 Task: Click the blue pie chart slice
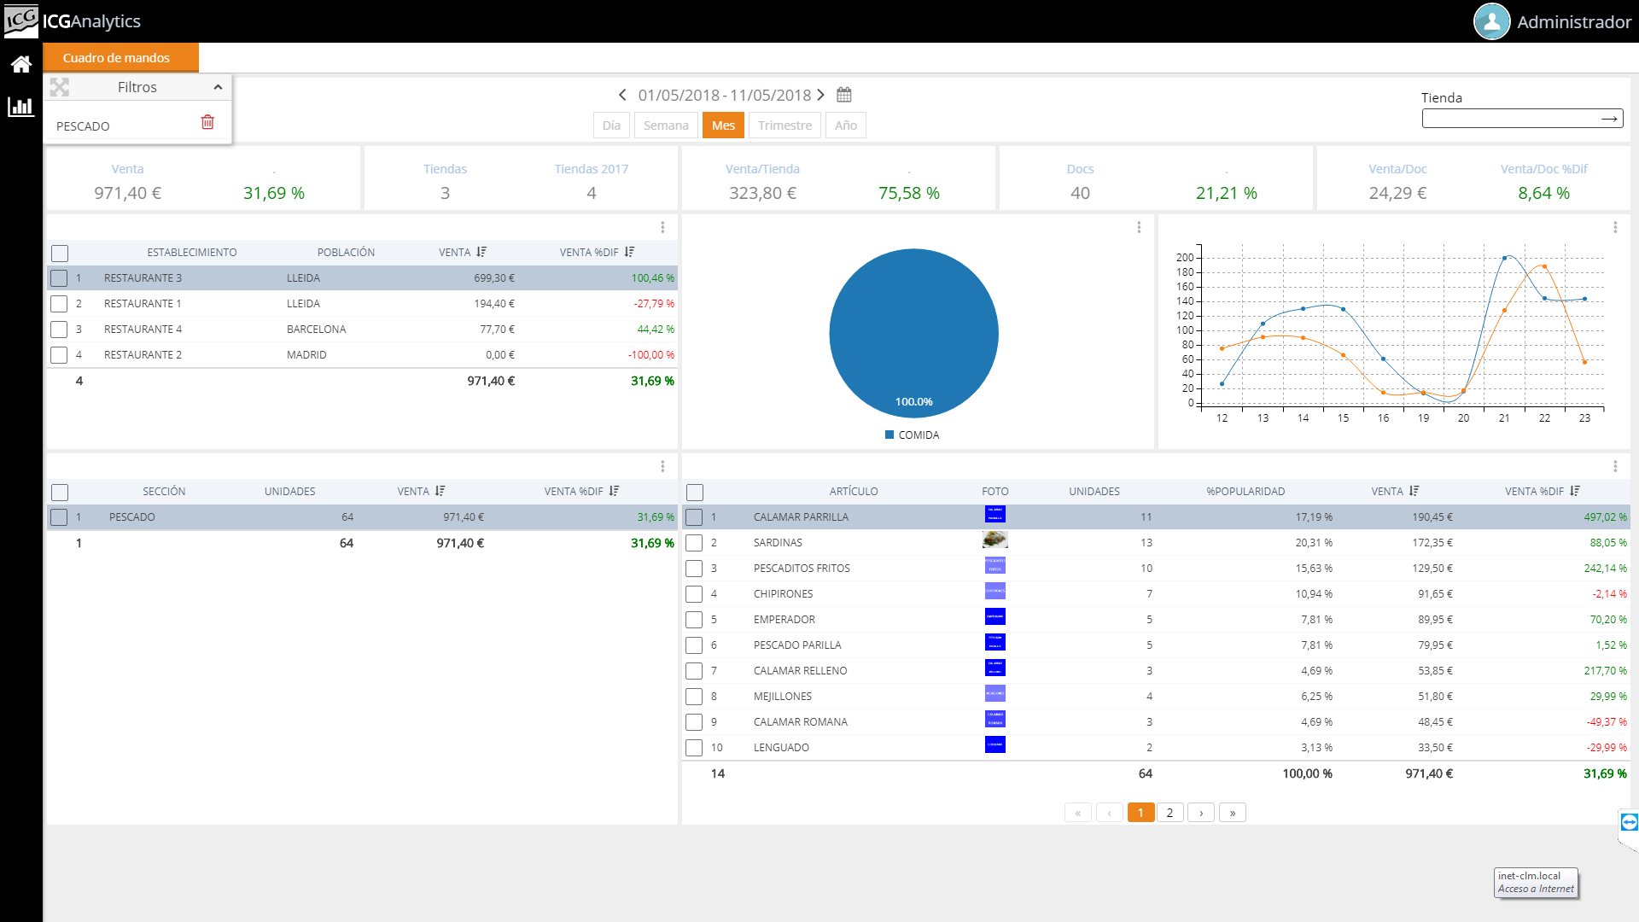pyautogui.click(x=913, y=333)
